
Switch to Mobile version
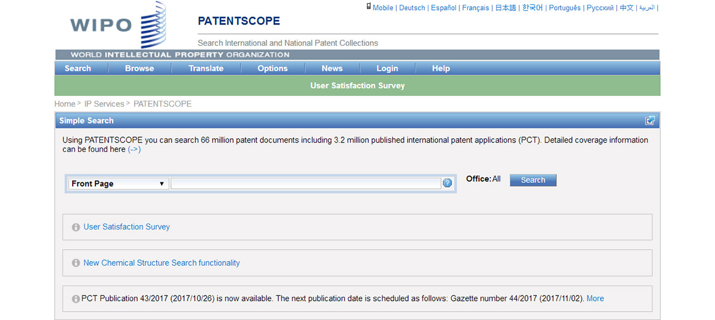coord(383,8)
